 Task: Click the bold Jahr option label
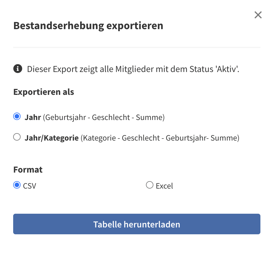pos(33,117)
